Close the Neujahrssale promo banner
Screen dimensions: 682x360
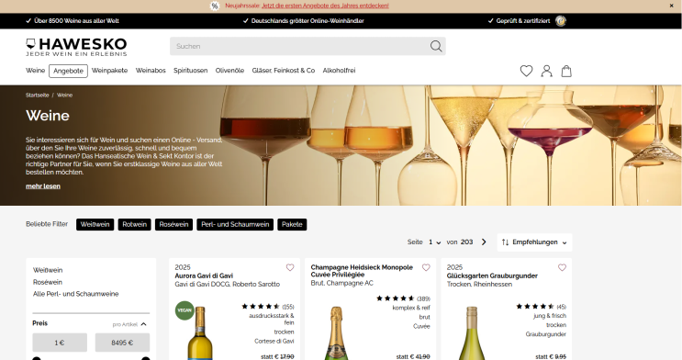click(672, 6)
